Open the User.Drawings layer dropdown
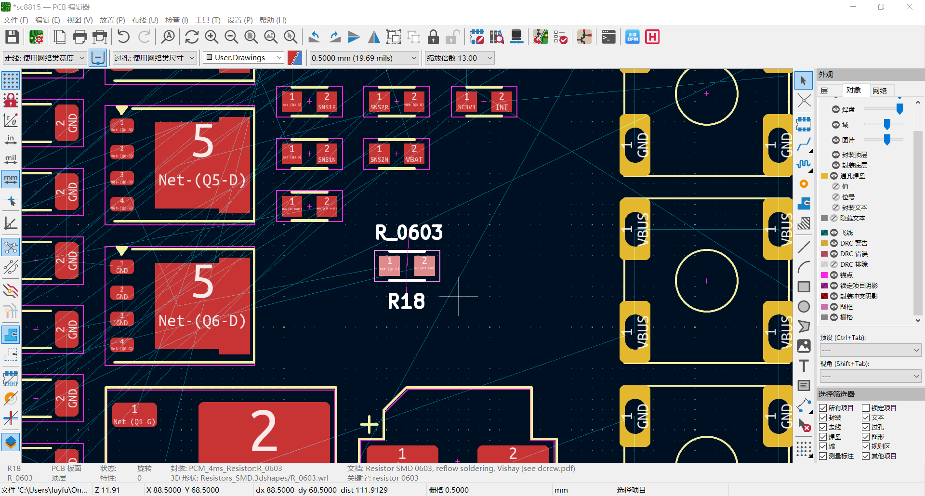The width and height of the screenshot is (925, 496). coord(243,58)
